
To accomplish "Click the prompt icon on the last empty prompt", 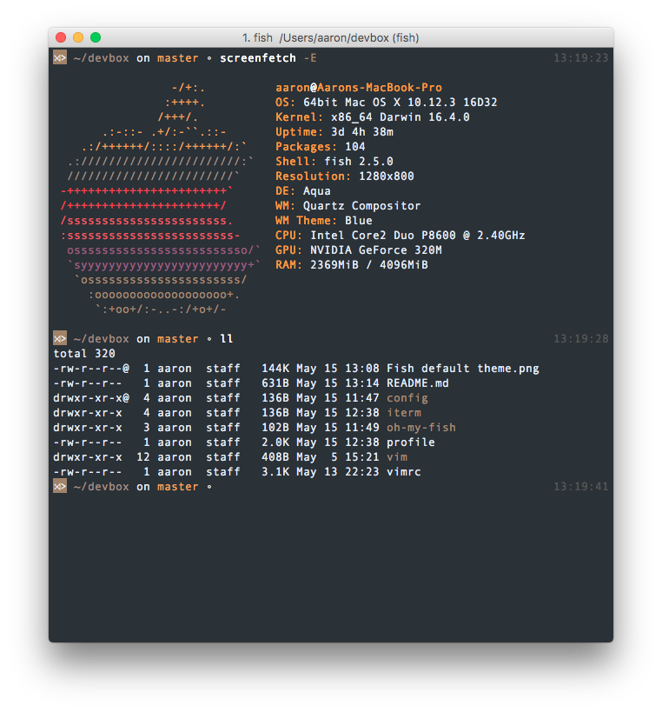I will [x=60, y=486].
